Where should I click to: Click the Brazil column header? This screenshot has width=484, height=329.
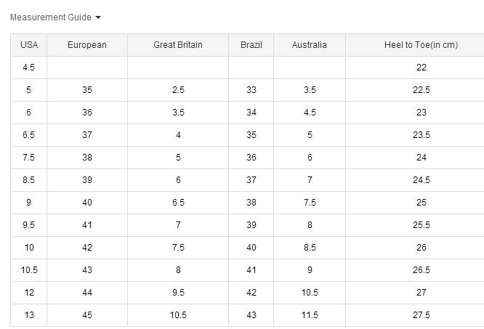click(x=251, y=45)
